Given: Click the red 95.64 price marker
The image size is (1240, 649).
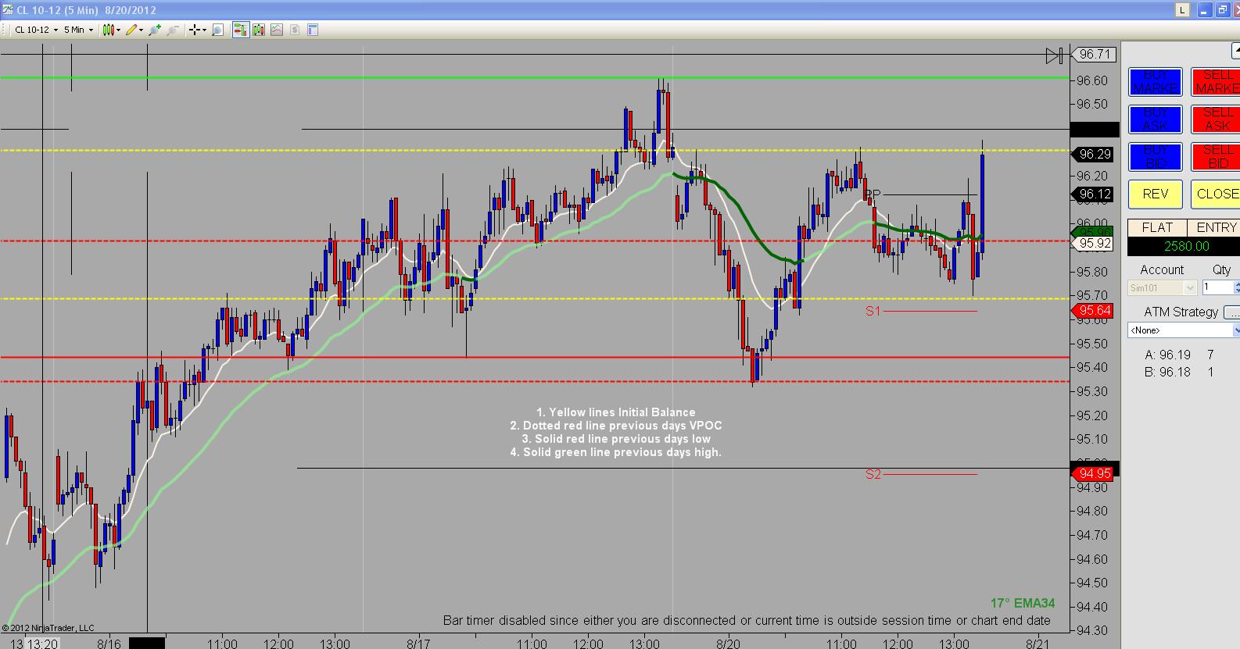Looking at the screenshot, I should click(1093, 311).
